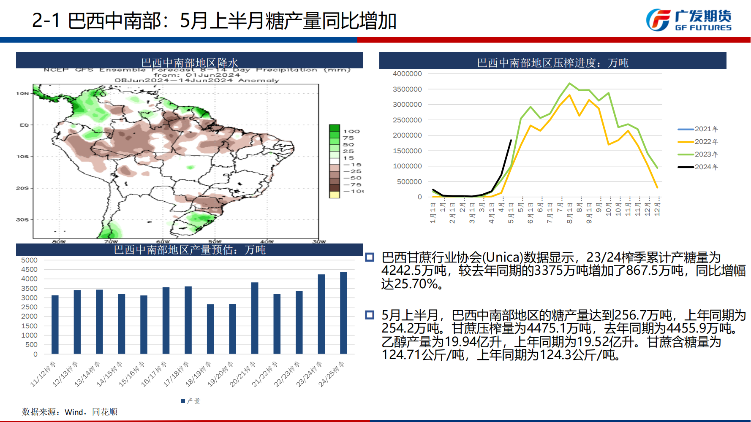Viewport: 751px width, 422px height.
Task: Click the yellow swatch at the precipitation scale bottom
Action: tap(334, 195)
